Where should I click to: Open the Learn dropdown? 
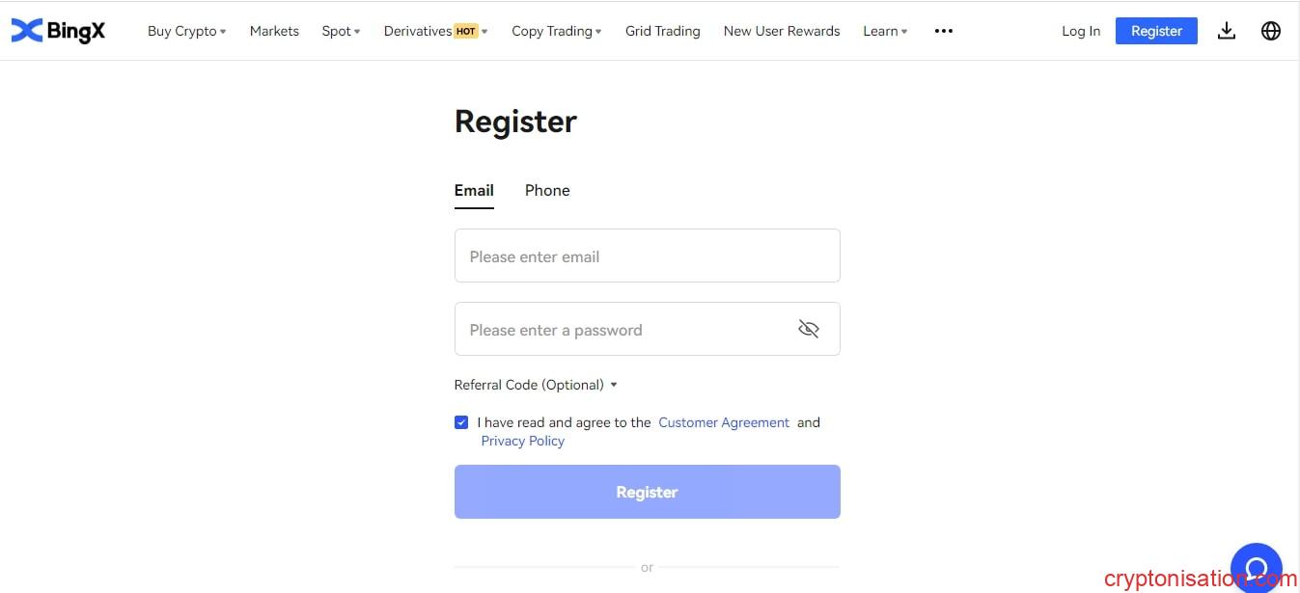tap(885, 31)
